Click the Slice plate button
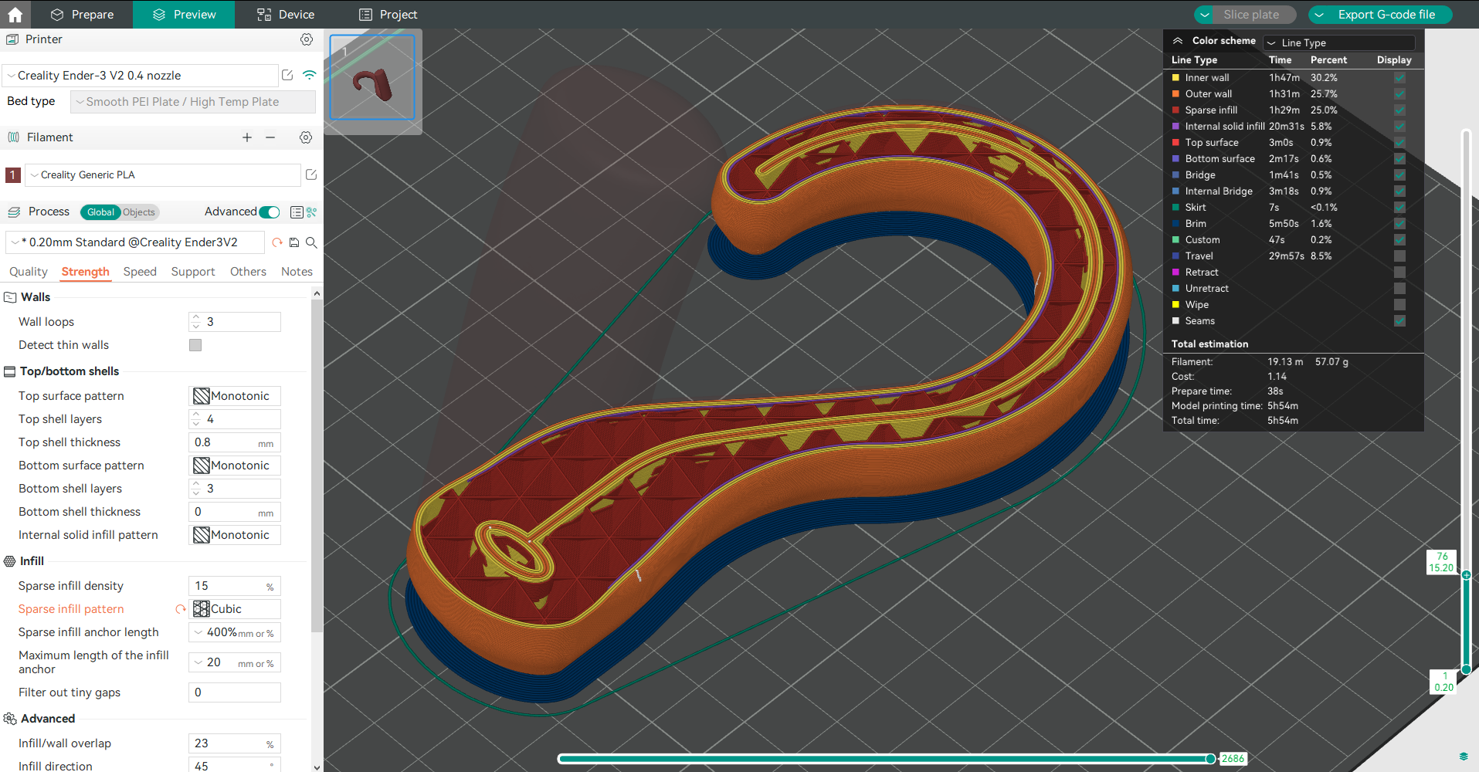 1252,15
